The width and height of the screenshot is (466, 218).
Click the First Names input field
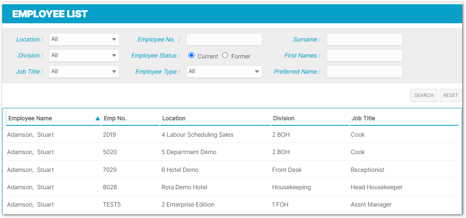point(364,55)
